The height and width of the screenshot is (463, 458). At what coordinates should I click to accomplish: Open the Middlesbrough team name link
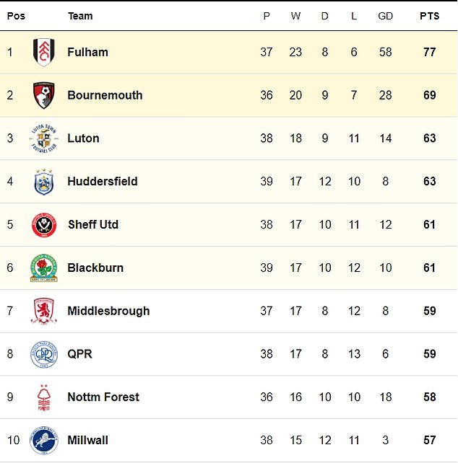(x=108, y=311)
